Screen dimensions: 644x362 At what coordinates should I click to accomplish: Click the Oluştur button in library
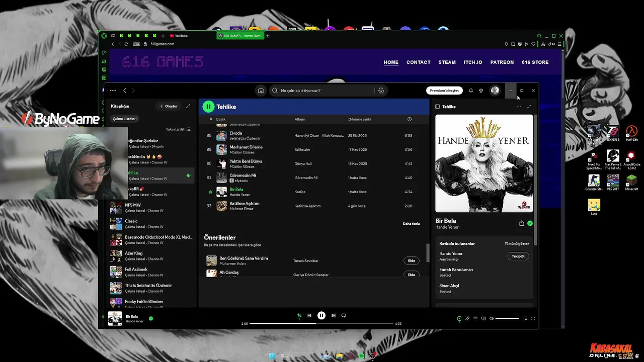coord(169,106)
